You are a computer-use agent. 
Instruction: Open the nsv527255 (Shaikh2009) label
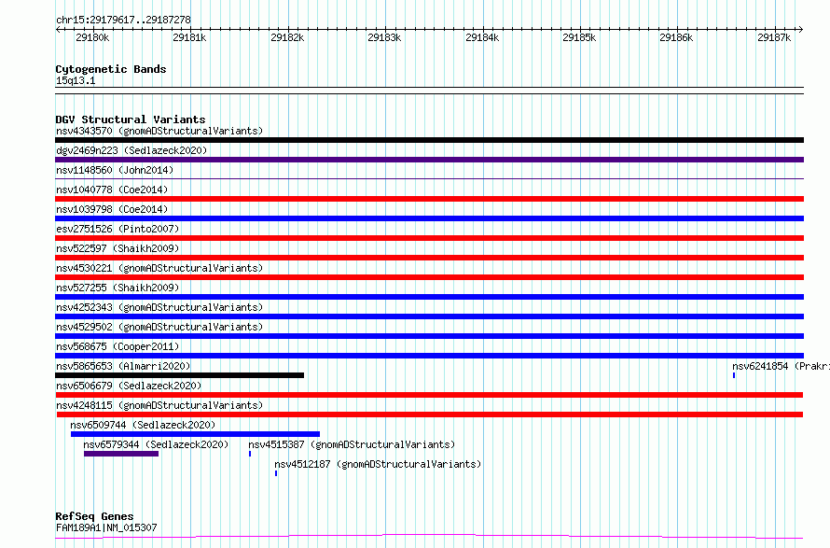click(x=118, y=288)
